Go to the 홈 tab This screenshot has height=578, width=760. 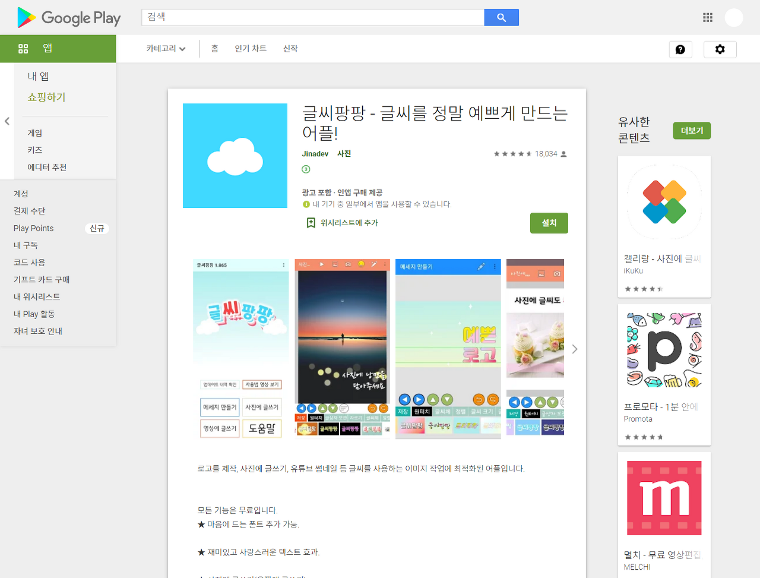(215, 49)
